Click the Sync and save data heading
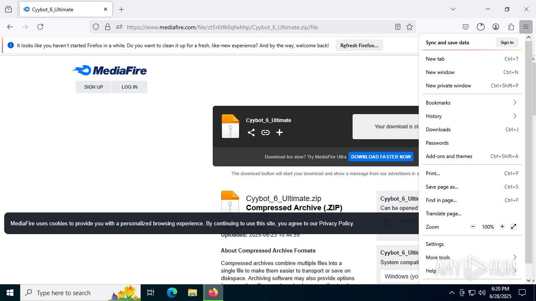Viewport: 536px width, 301px height. (x=447, y=43)
